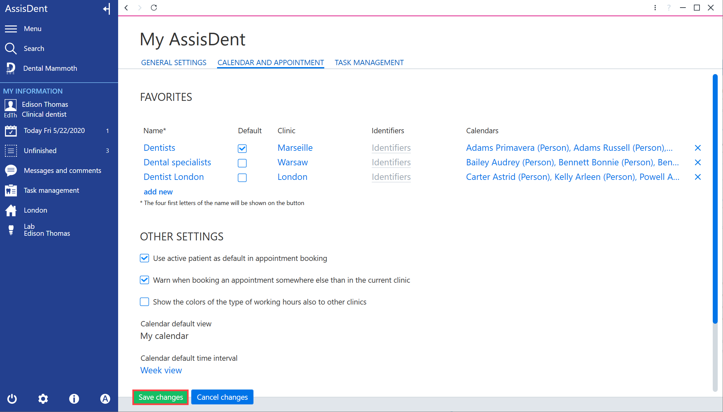723x412 pixels.
Task: Remove the Dental specialists favorite row
Action: click(x=698, y=162)
